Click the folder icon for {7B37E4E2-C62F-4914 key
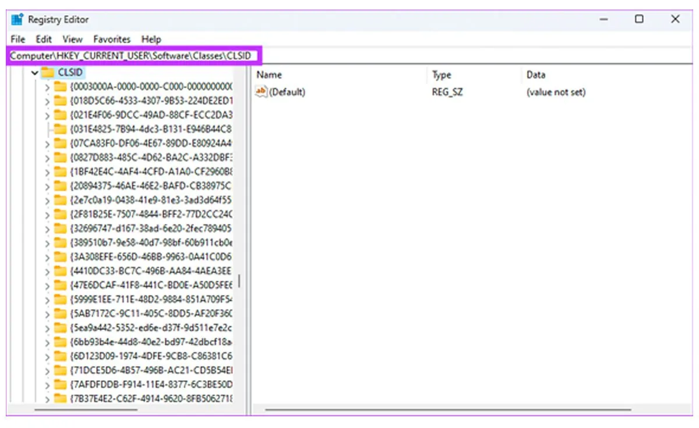The width and height of the screenshot is (699, 428). pyautogui.click(x=60, y=398)
